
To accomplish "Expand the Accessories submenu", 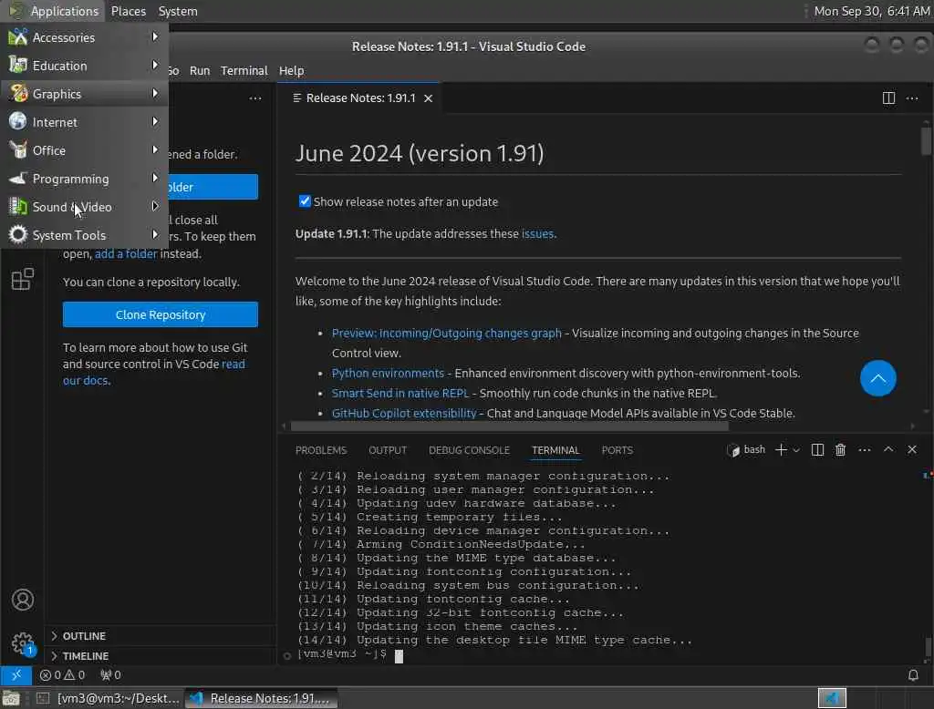I will pyautogui.click(x=85, y=37).
